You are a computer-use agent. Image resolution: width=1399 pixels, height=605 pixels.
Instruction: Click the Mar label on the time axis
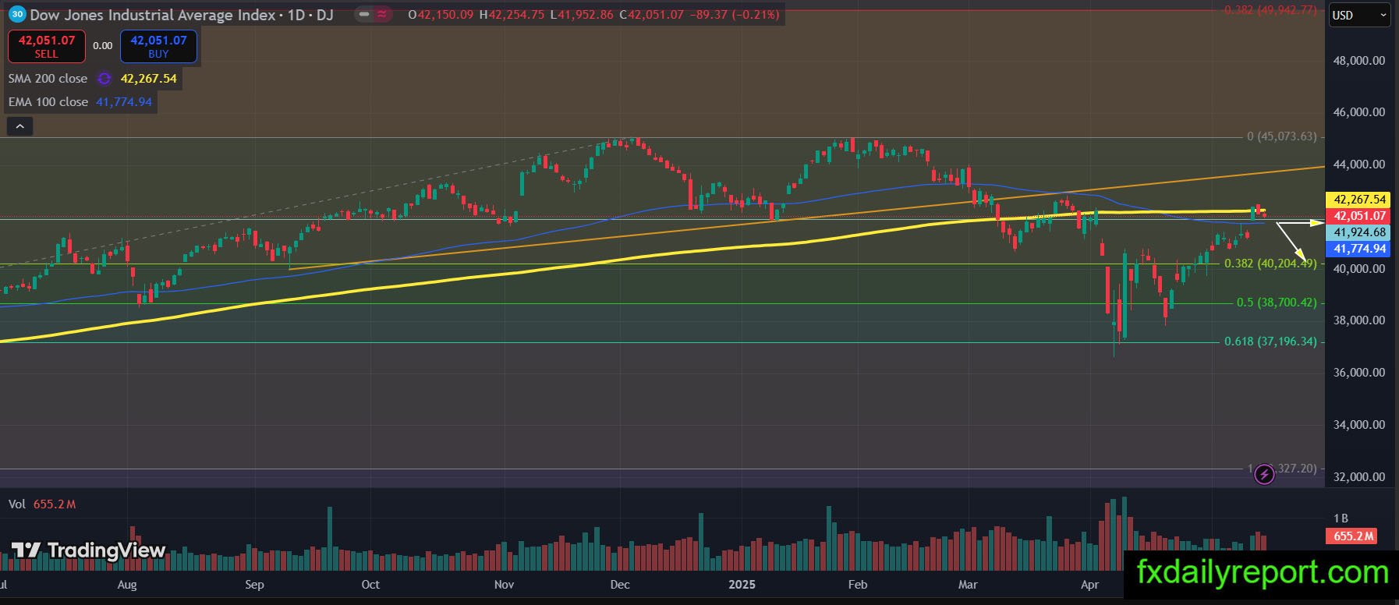point(968,585)
